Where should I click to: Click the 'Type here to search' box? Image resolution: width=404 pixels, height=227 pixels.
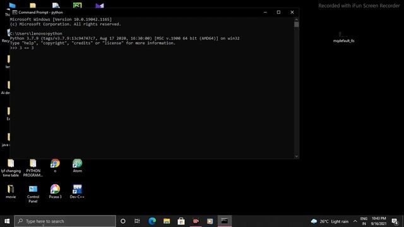[65, 221]
